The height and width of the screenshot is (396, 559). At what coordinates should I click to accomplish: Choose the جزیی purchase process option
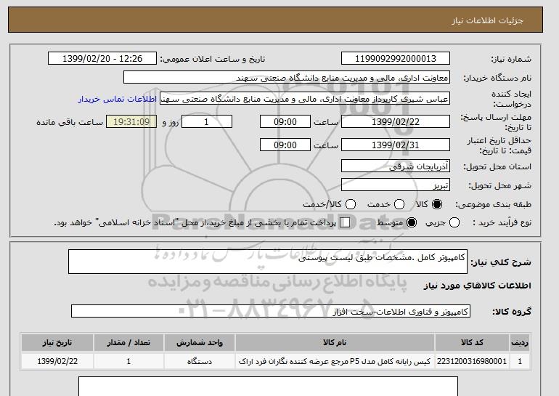[454, 222]
